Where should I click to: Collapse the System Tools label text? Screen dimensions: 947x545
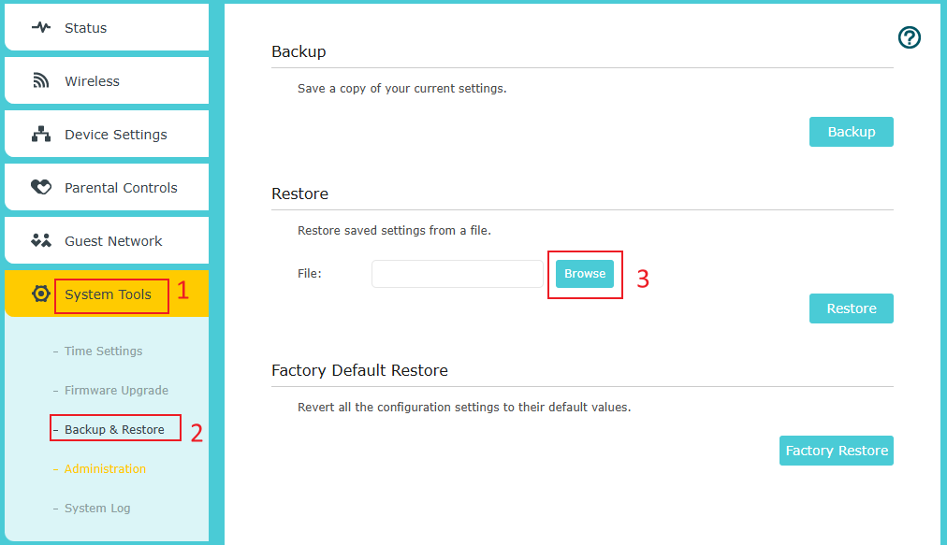tap(108, 294)
